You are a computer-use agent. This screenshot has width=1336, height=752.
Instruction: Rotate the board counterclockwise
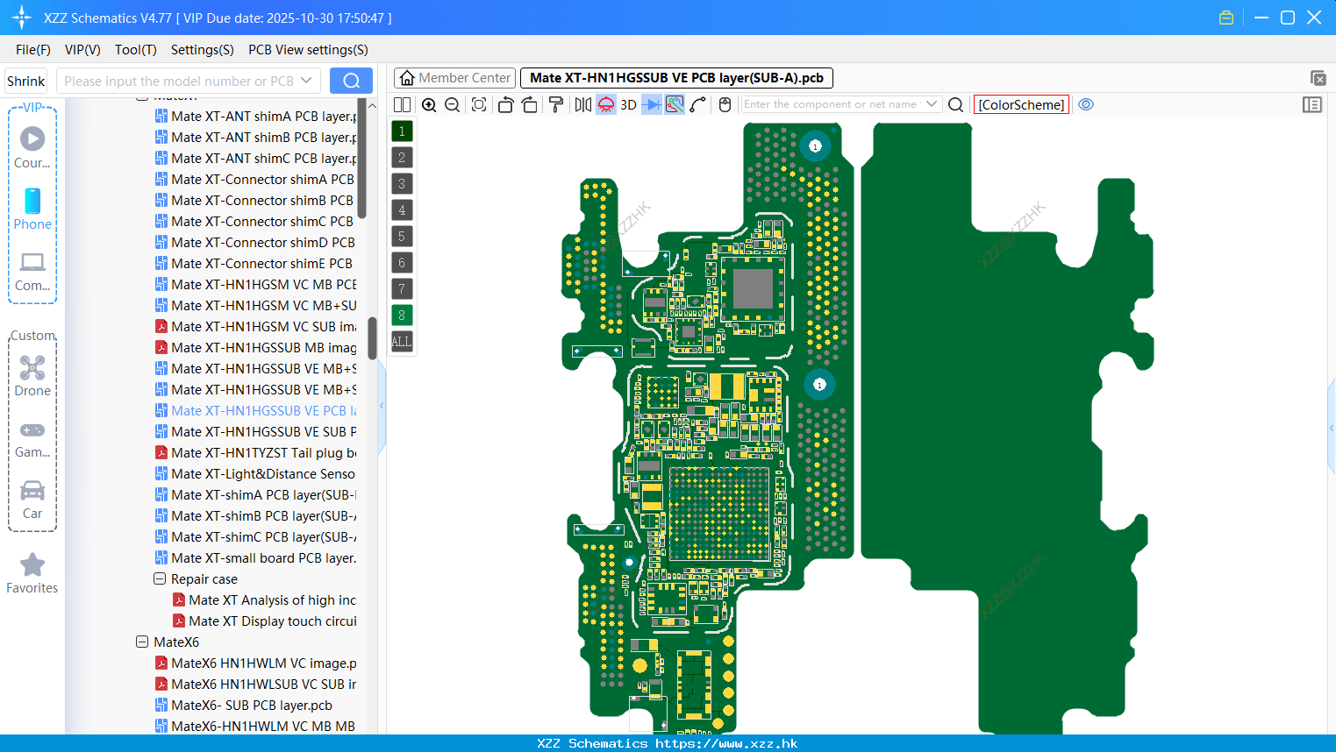[x=505, y=104]
